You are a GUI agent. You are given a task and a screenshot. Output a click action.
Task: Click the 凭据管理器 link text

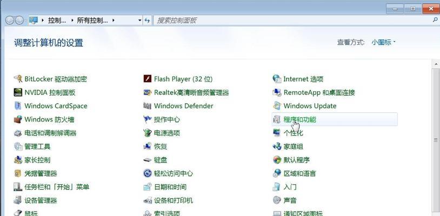click(x=41, y=174)
